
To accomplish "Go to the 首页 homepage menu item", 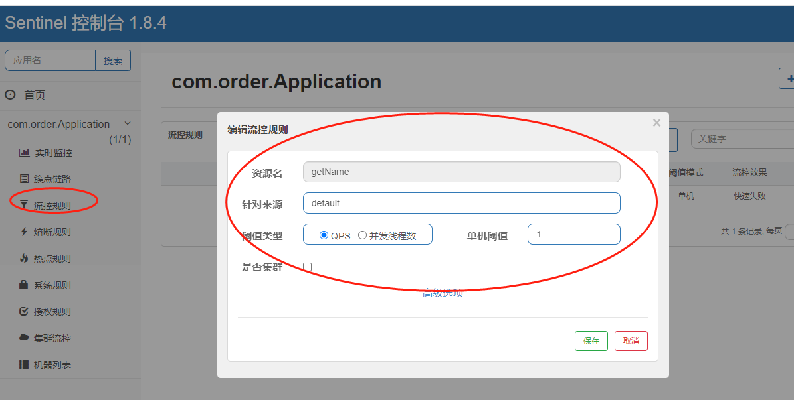I will 29,94.
